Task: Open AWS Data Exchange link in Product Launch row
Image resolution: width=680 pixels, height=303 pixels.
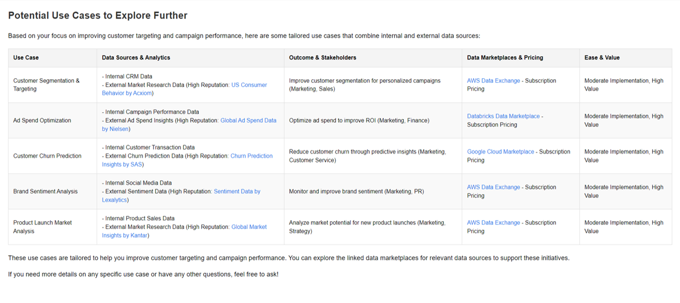Action: (494, 223)
